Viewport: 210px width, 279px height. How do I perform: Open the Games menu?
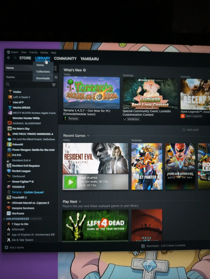[x=44, y=53]
